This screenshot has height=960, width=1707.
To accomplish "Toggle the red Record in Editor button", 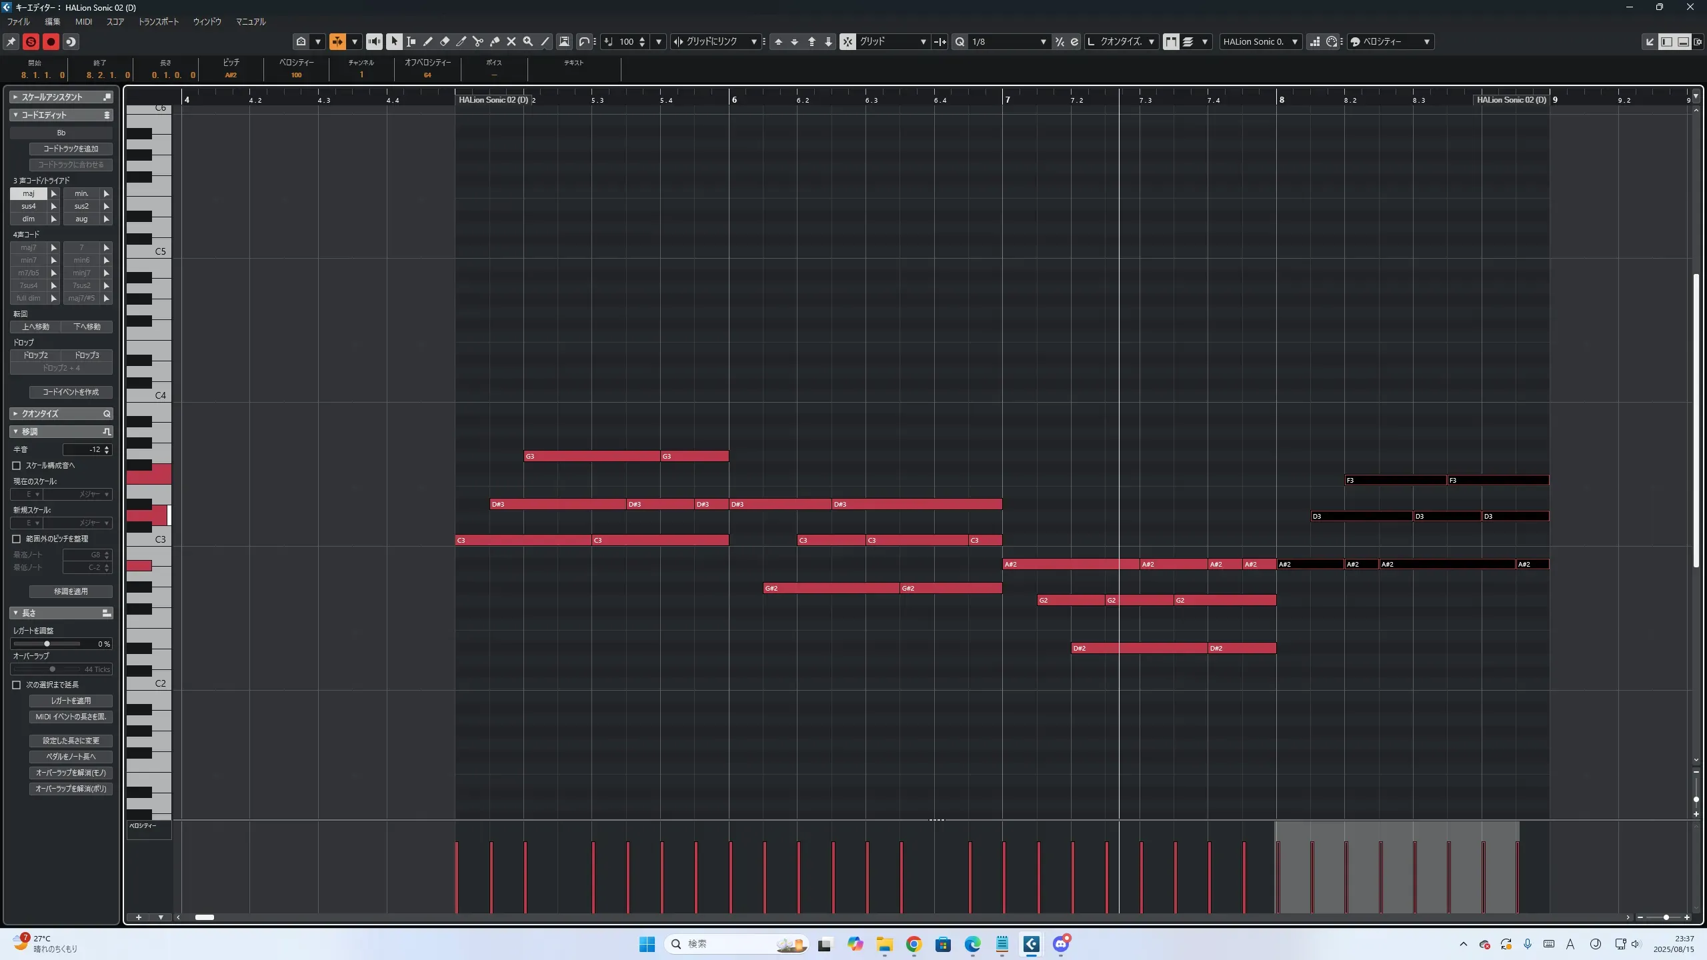I will coord(51,41).
